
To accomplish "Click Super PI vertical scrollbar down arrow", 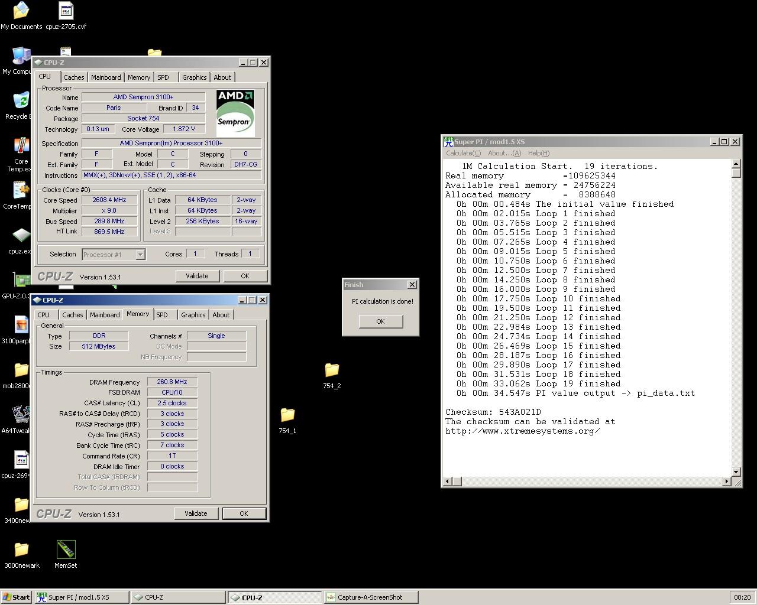I will pos(736,471).
